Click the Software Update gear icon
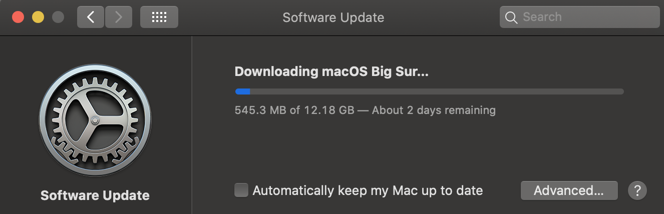Viewport: 664px width, 214px height. (95, 120)
